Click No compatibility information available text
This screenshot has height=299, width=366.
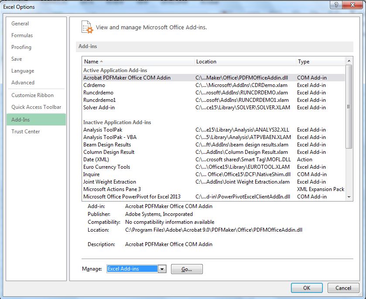pyautogui.click(x=170, y=222)
